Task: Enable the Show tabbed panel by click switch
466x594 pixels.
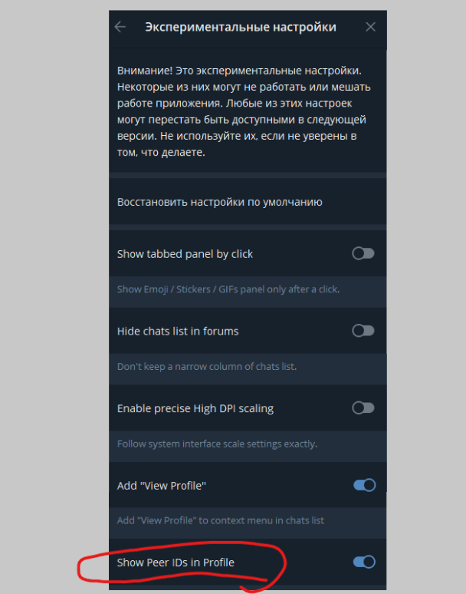Action: click(x=363, y=253)
